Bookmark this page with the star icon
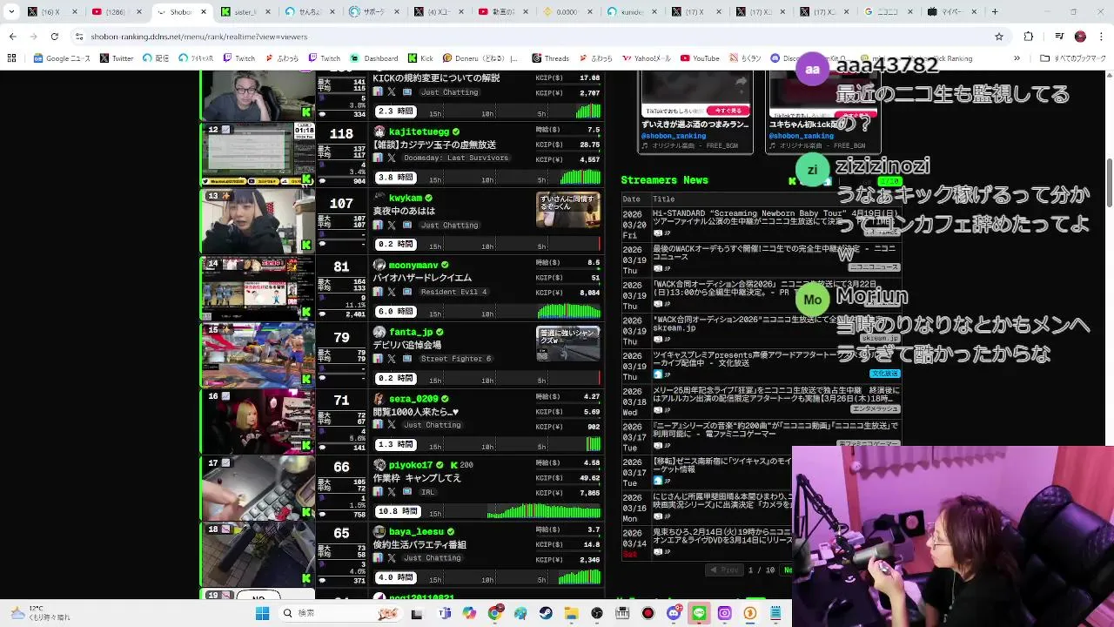Image resolution: width=1114 pixels, height=627 pixels. pyautogui.click(x=999, y=37)
